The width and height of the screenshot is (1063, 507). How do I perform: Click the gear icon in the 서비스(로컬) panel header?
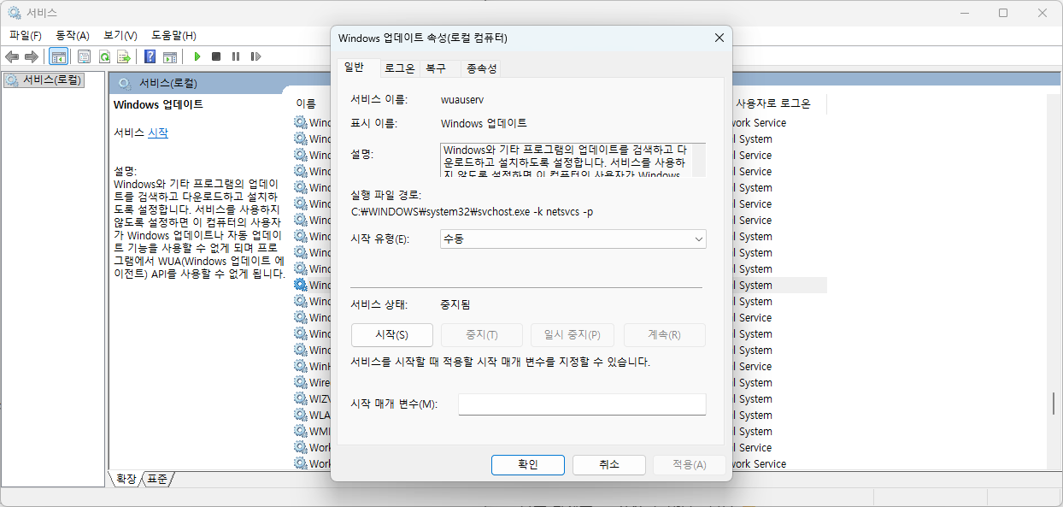[x=125, y=83]
